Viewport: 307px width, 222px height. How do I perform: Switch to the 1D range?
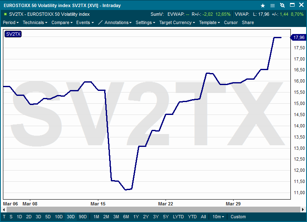pyautogui.click(x=19, y=217)
